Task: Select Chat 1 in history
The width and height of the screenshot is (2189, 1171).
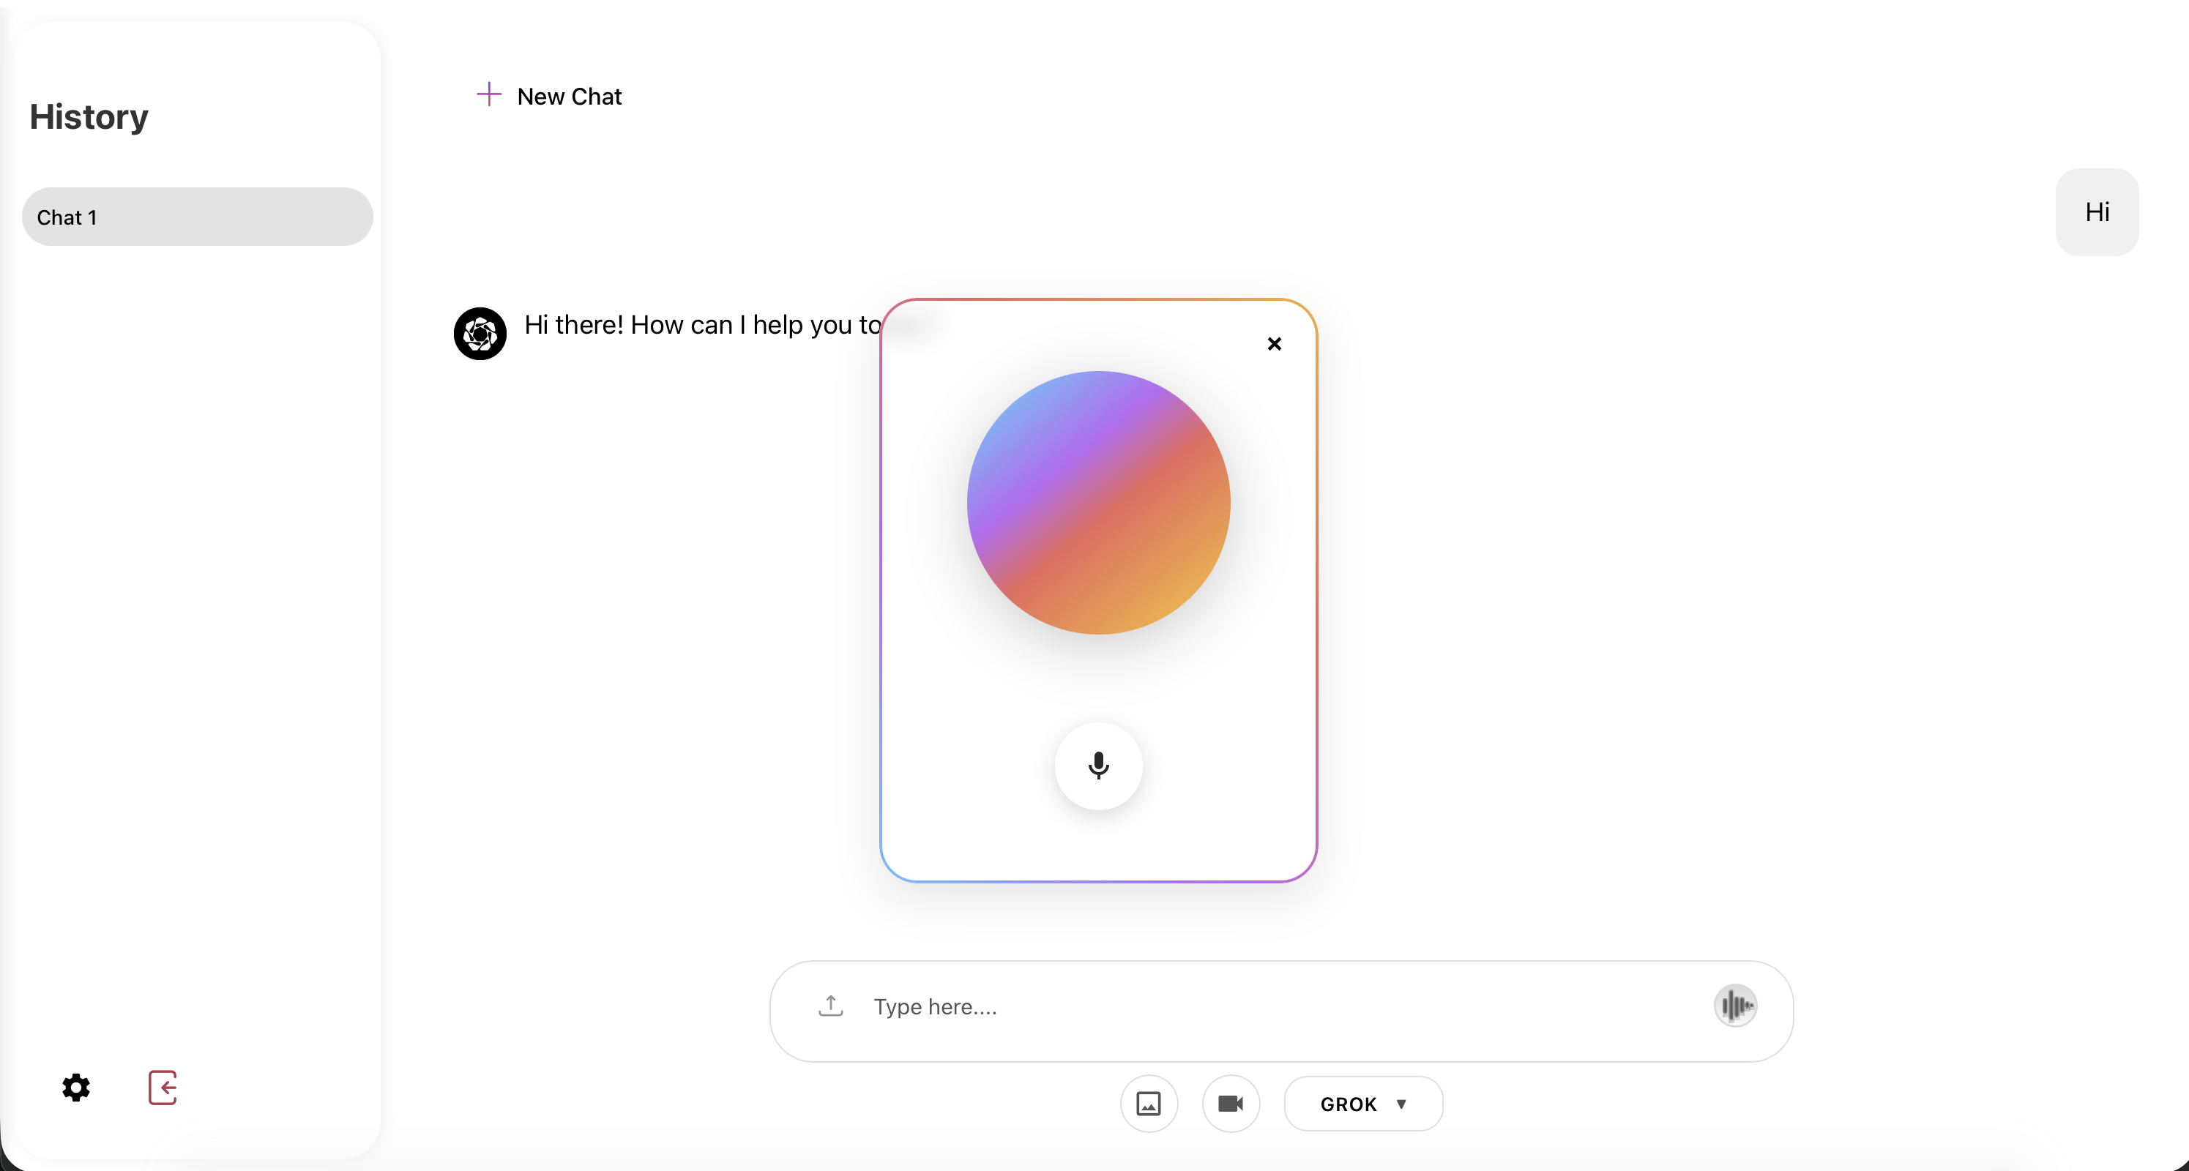Action: pos(197,217)
